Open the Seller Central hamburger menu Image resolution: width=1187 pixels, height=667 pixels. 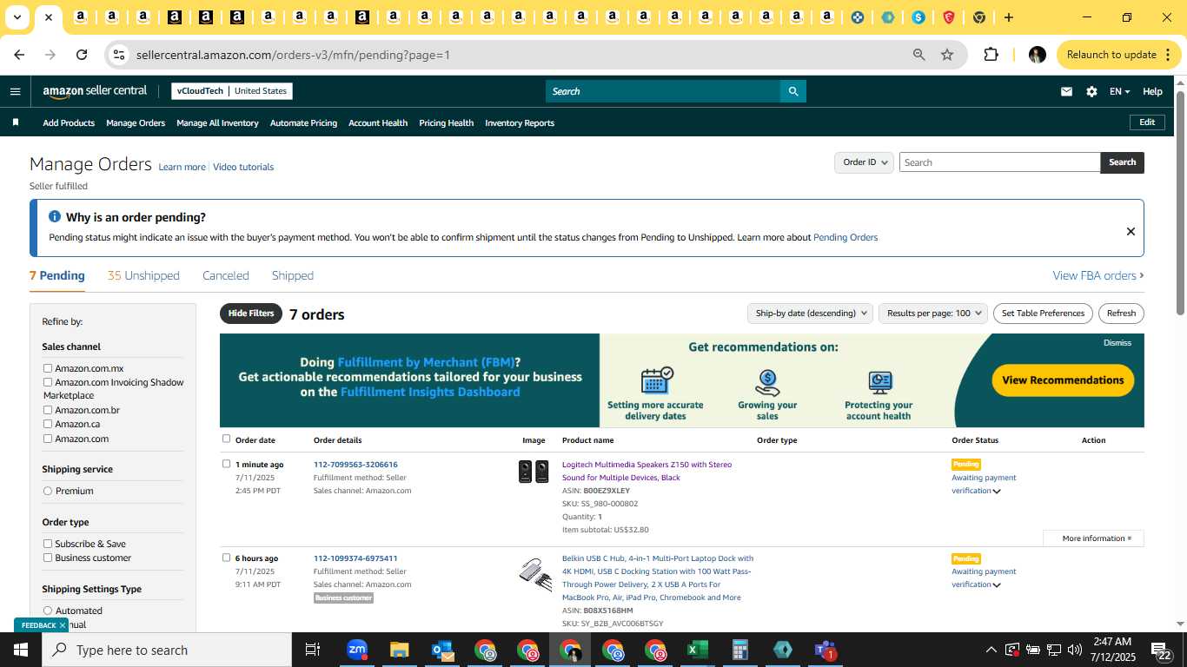click(15, 91)
